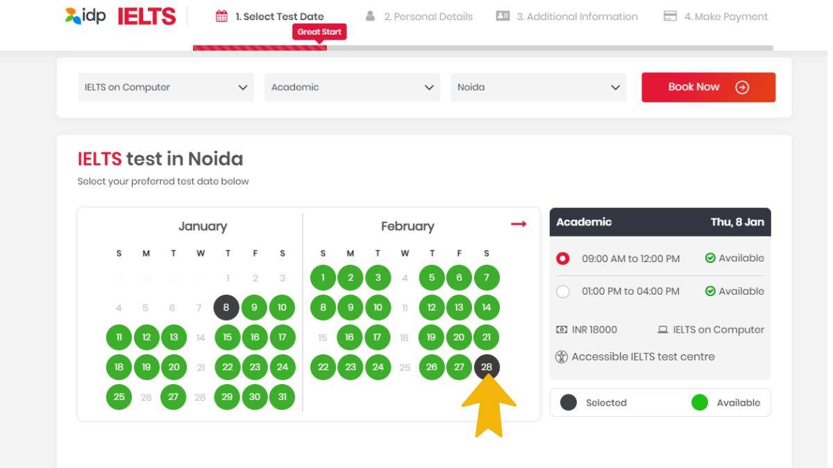Click the IDP IELTS logo
The height and width of the screenshot is (468, 833).
coord(120,16)
